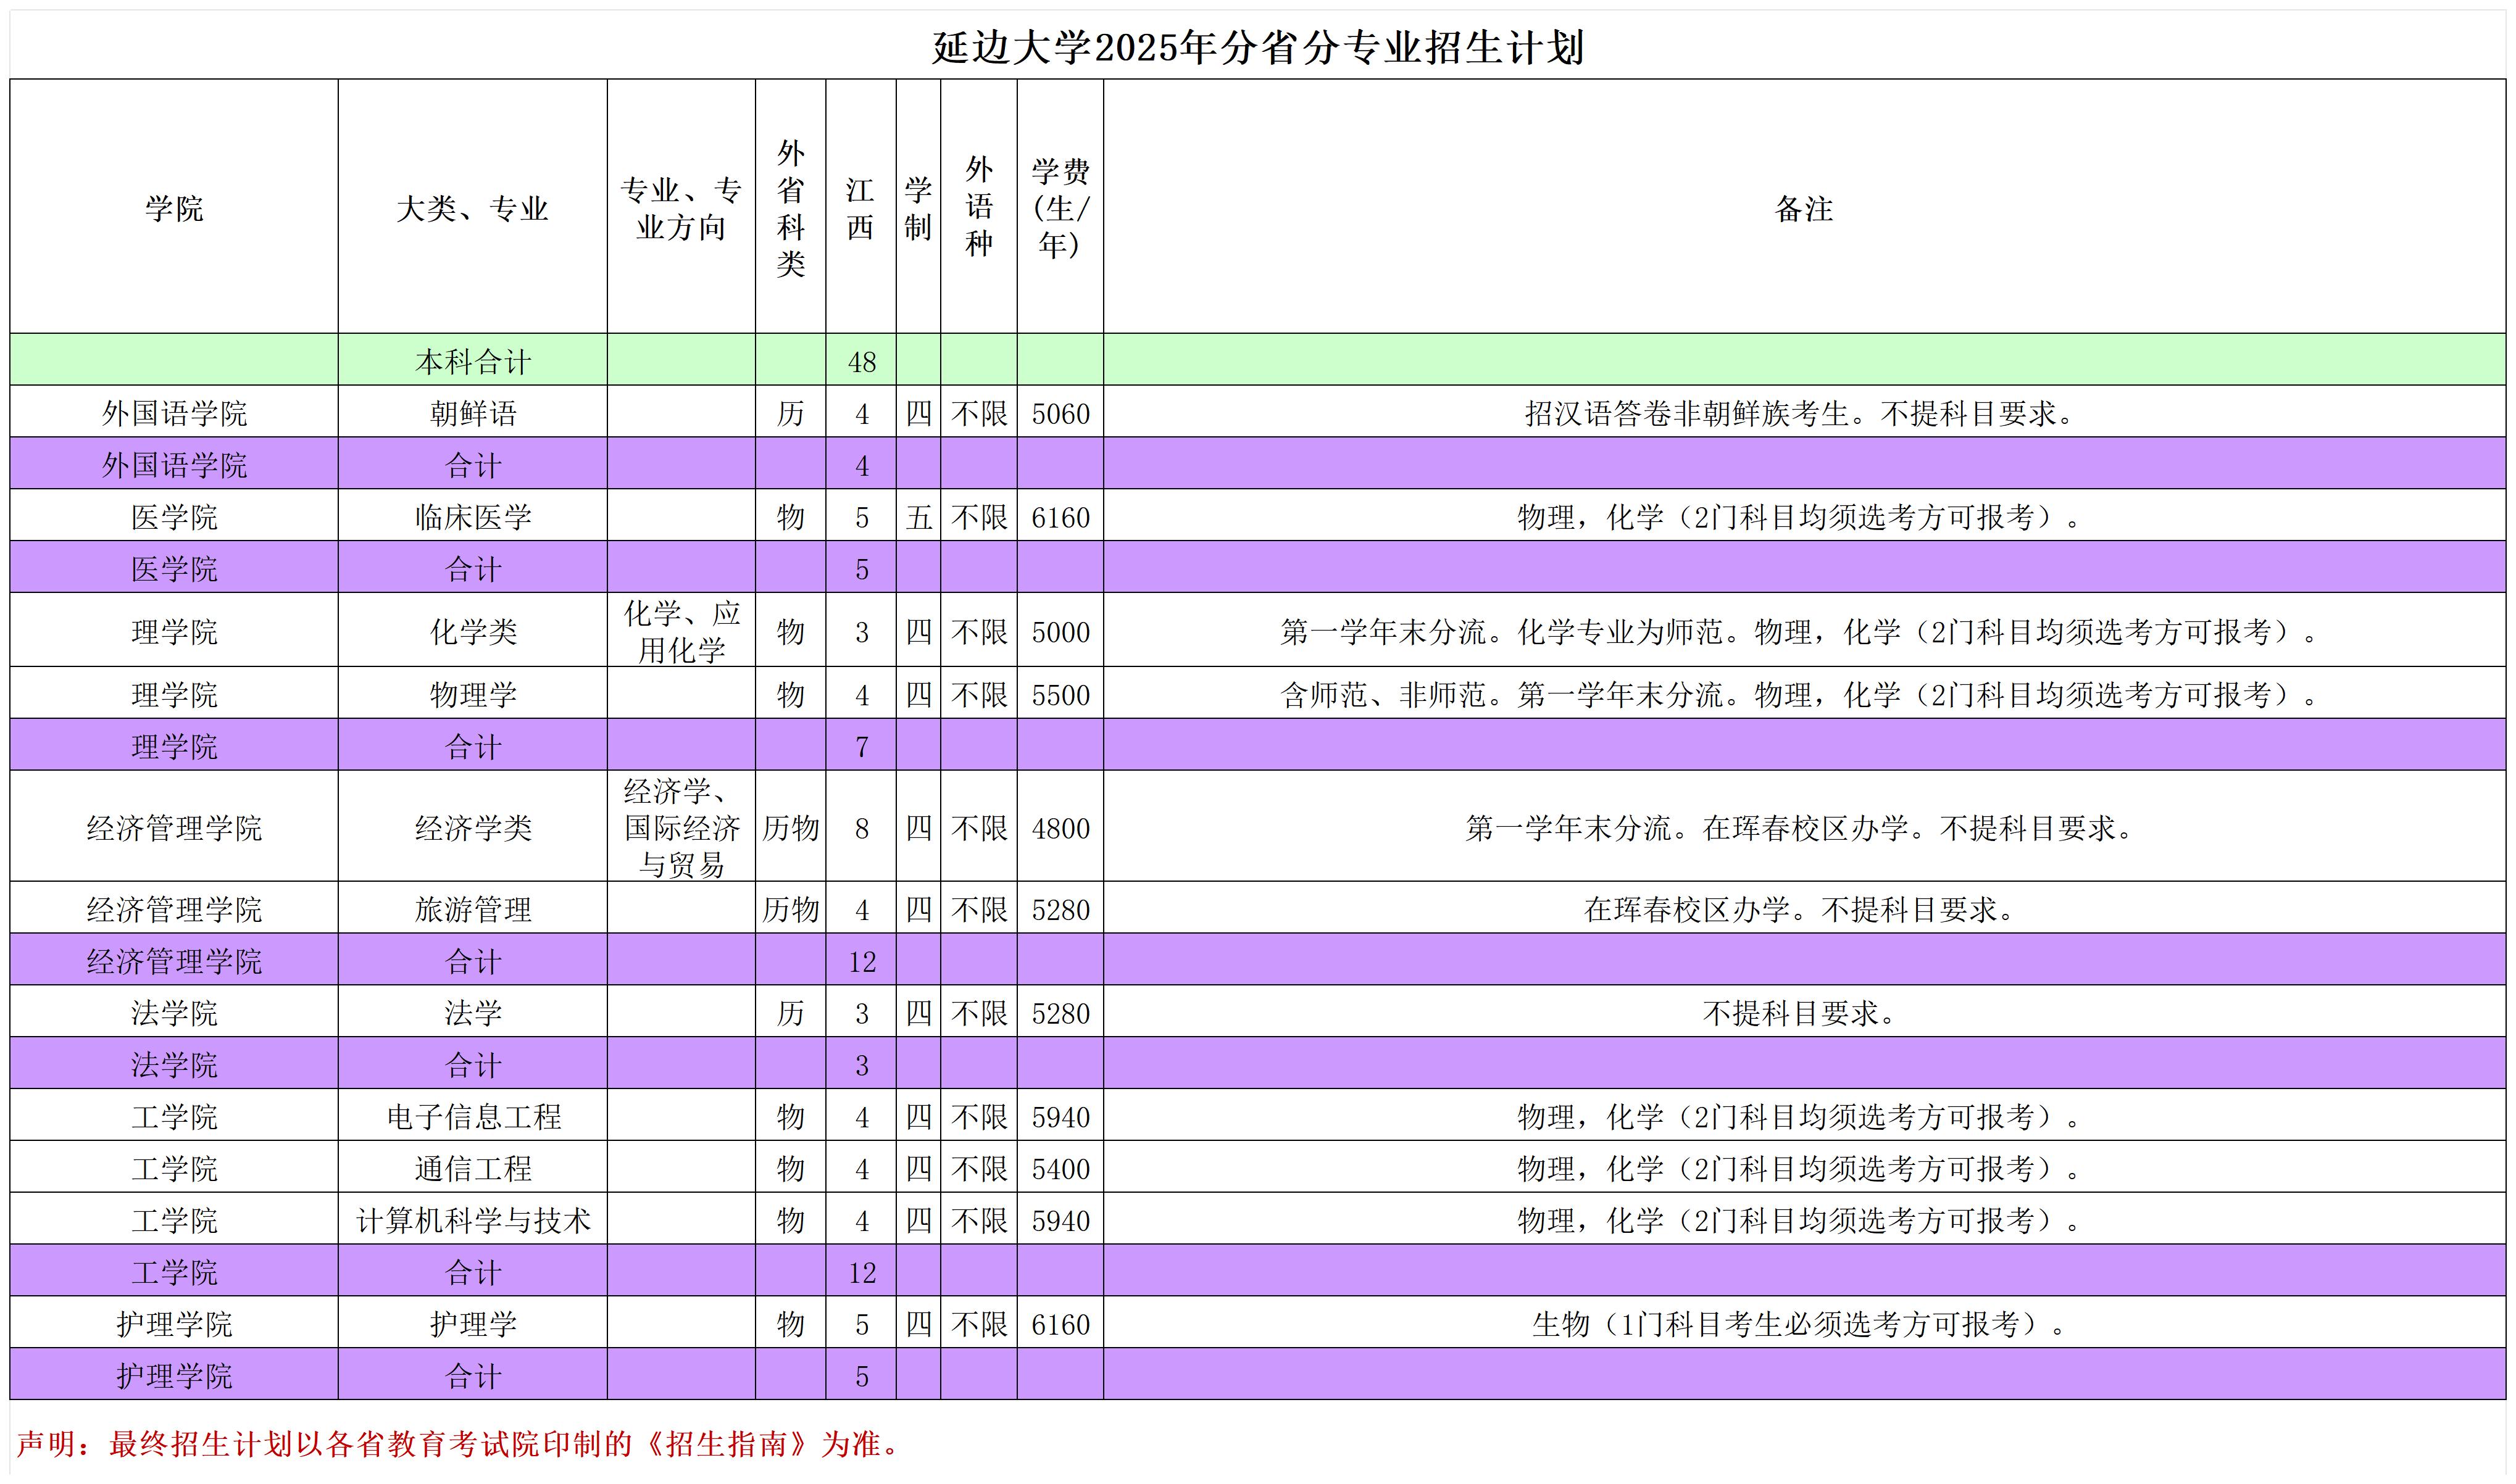Click the 专业、专业方向 column header
The width and height of the screenshot is (2516, 1484).
point(681,207)
